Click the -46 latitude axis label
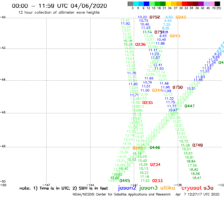Image resolution: width=224 pixels, height=197 pixels. point(3,112)
